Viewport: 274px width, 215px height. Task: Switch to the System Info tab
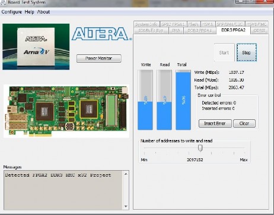click(146, 24)
